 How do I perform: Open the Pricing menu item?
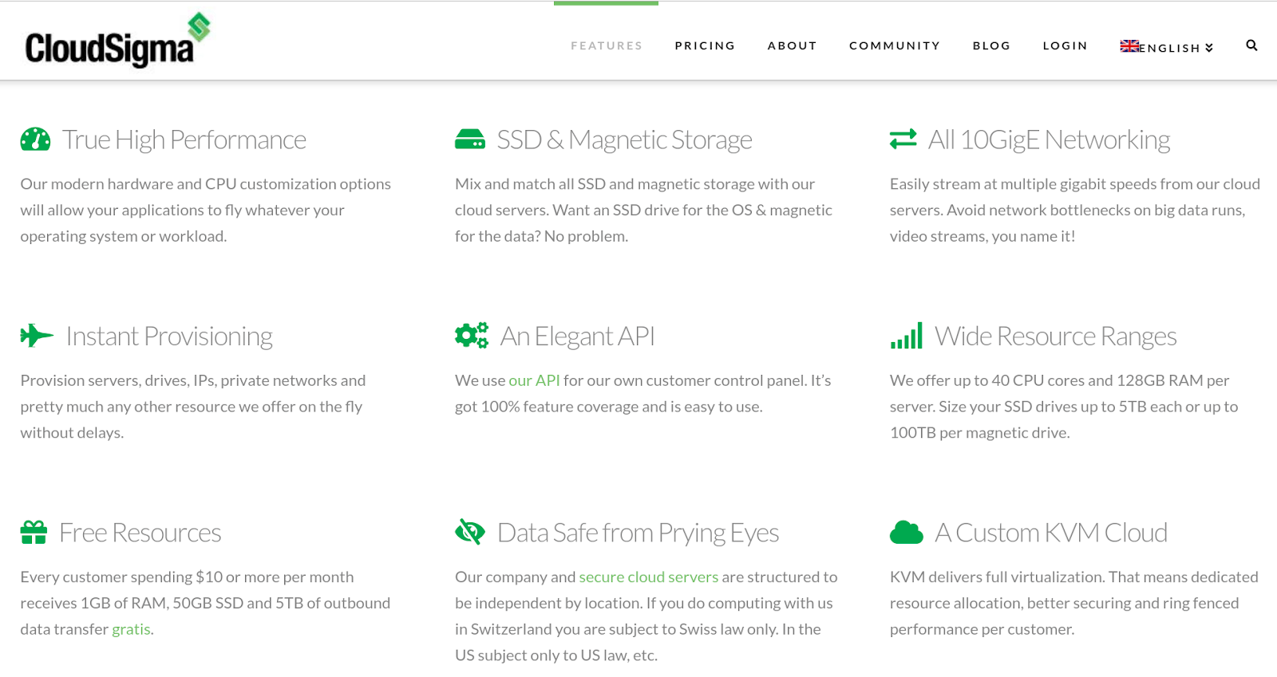pyautogui.click(x=705, y=45)
